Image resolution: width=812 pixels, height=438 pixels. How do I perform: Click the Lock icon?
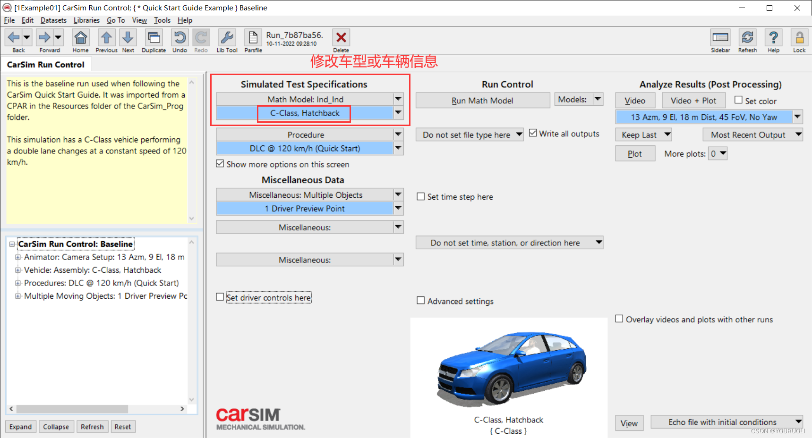point(799,38)
